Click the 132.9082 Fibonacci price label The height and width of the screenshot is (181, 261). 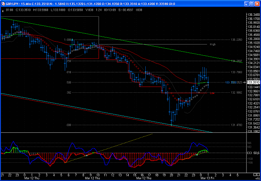coord(236,92)
